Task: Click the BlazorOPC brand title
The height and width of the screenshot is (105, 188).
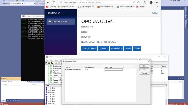Action: tap(54, 13)
